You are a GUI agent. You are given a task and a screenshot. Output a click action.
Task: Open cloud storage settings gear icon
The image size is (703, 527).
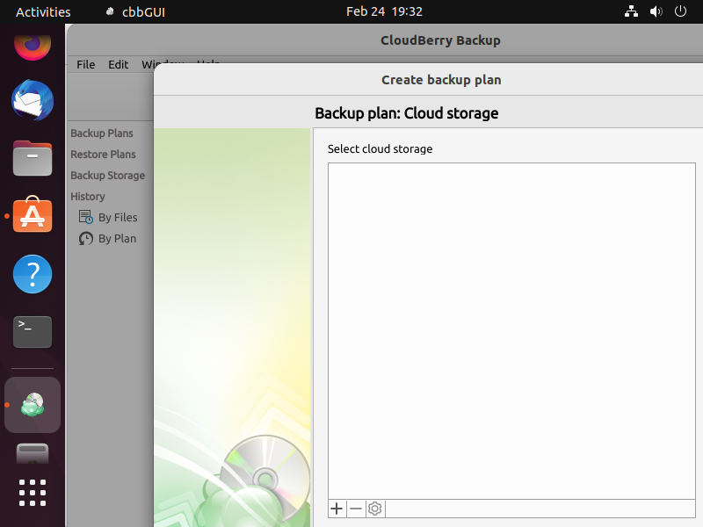click(x=375, y=509)
